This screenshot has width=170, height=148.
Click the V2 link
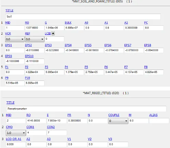pos(90,139)
